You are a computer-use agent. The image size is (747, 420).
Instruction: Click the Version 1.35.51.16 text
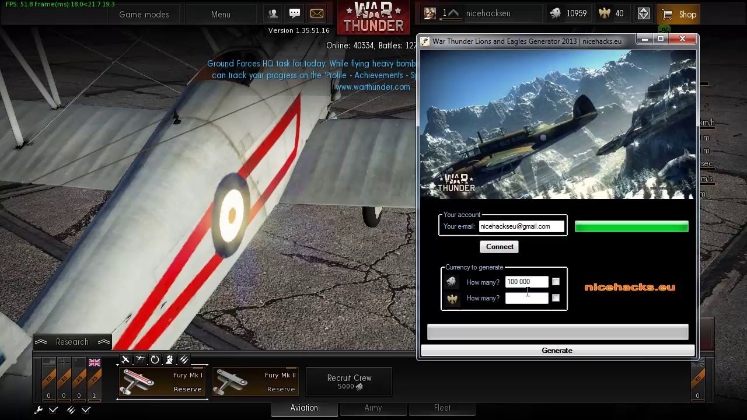click(299, 30)
